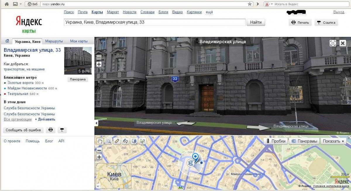The height and width of the screenshot is (191, 351).
Task: Zoom out the map with minus button
Action: click(99, 150)
